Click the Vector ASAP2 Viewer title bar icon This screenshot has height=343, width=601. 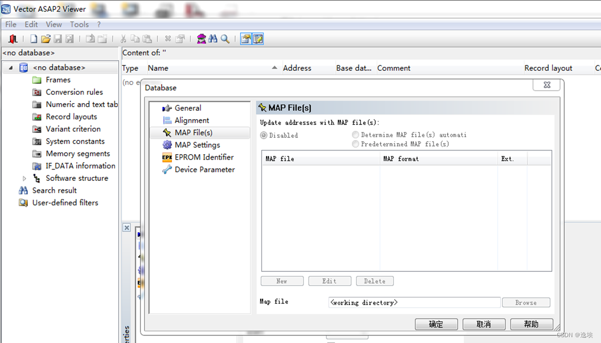pyautogui.click(x=6, y=9)
